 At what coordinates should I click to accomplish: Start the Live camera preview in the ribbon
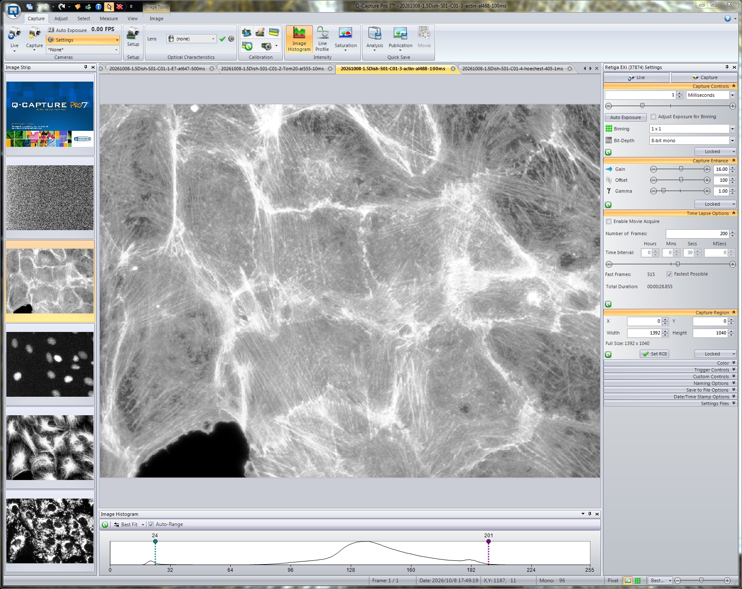[x=14, y=38]
